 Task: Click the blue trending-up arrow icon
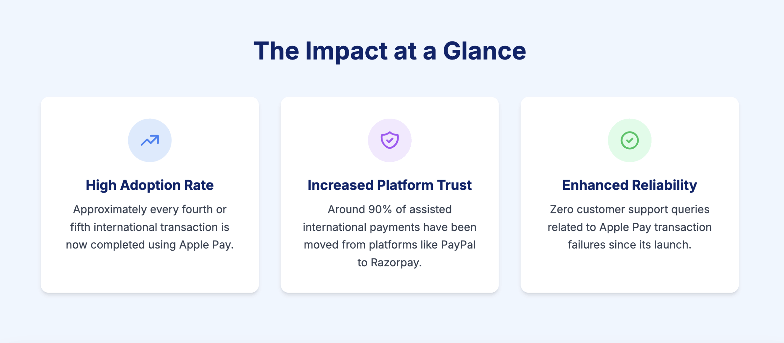(x=150, y=140)
